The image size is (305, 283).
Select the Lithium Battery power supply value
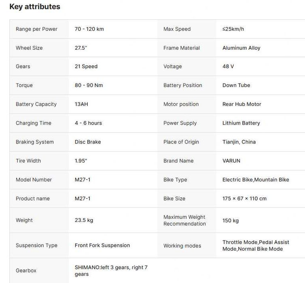coord(241,123)
